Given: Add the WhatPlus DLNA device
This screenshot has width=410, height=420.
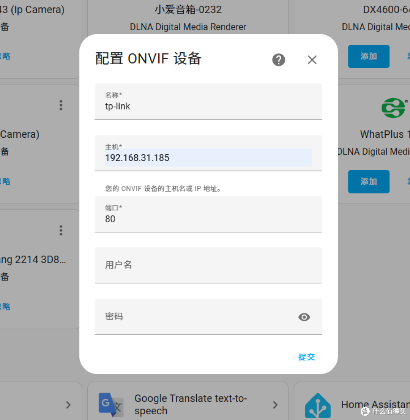Looking at the screenshot, I should click(369, 181).
